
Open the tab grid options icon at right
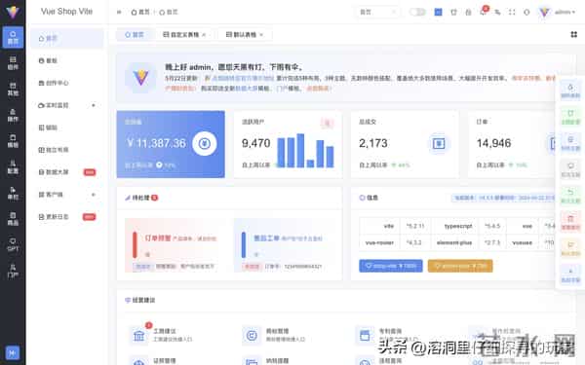coord(574,35)
